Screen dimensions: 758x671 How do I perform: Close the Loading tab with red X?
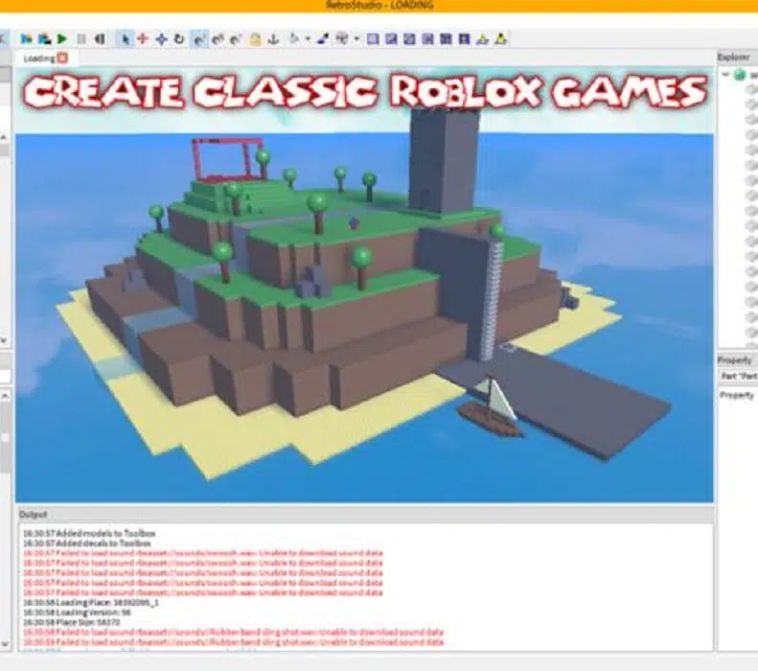[x=63, y=58]
